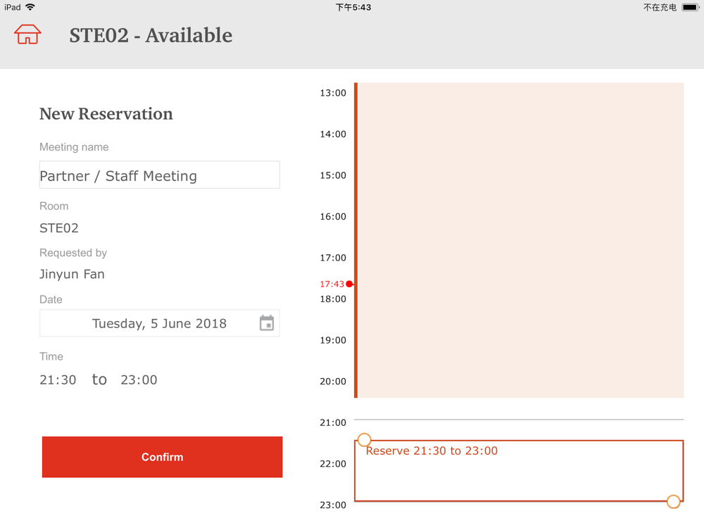Image resolution: width=704 pixels, height=528 pixels.
Task: Click the 21:00 timeline label
Action: coord(333,422)
